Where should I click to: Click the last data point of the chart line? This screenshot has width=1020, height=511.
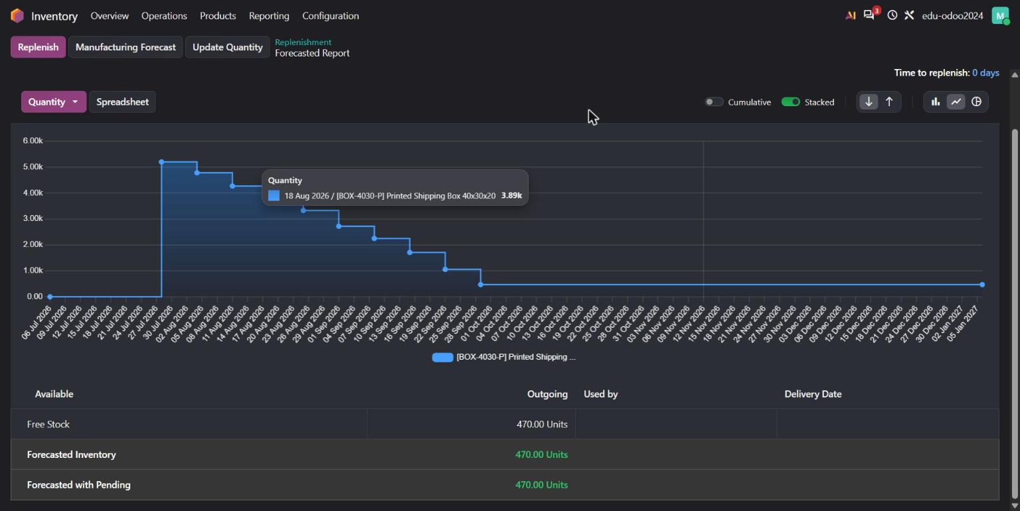pos(982,285)
